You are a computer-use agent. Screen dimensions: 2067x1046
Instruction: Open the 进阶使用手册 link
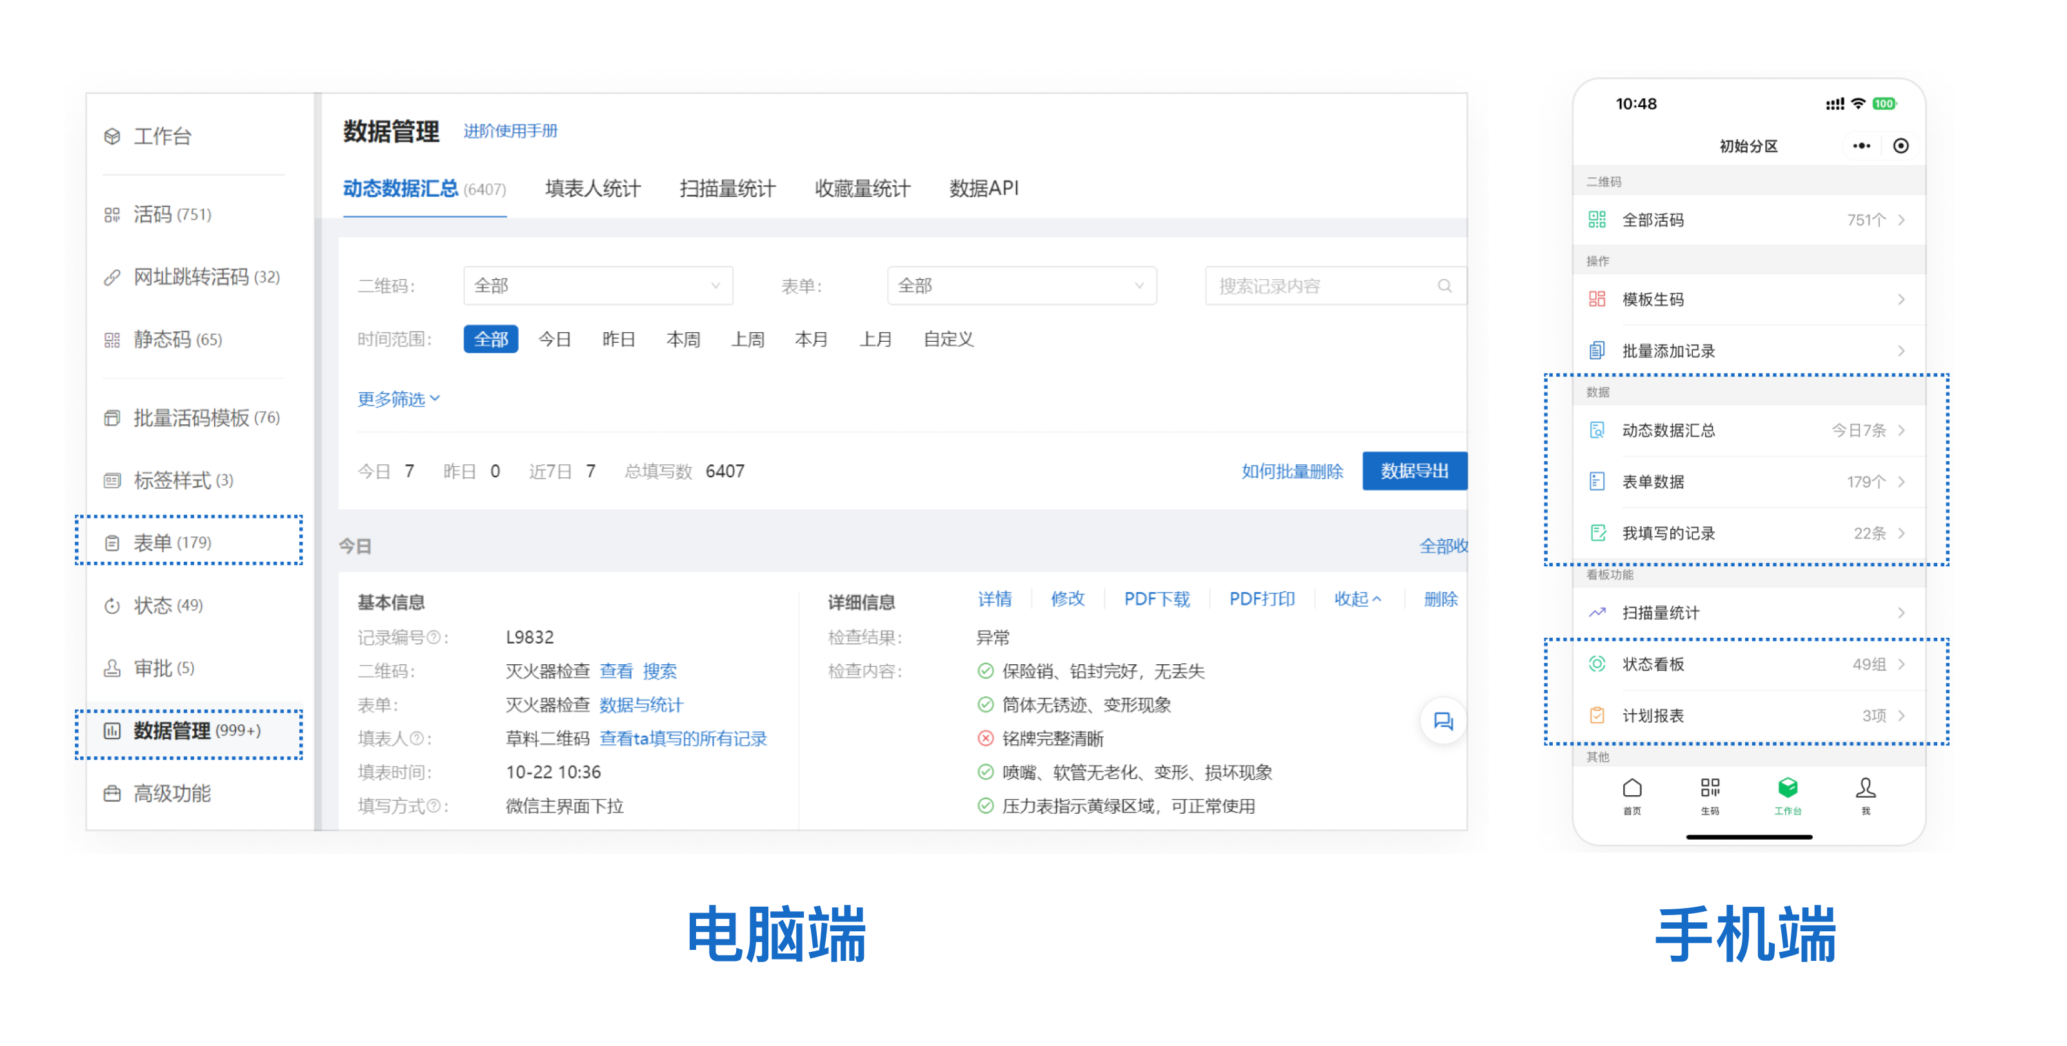(x=510, y=131)
